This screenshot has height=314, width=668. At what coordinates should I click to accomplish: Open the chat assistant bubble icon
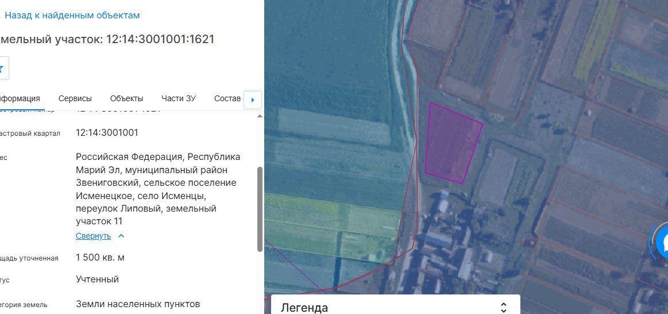(x=662, y=242)
